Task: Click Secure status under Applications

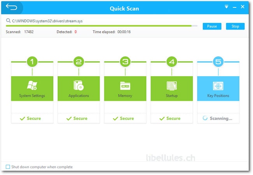Action: pos(77,119)
